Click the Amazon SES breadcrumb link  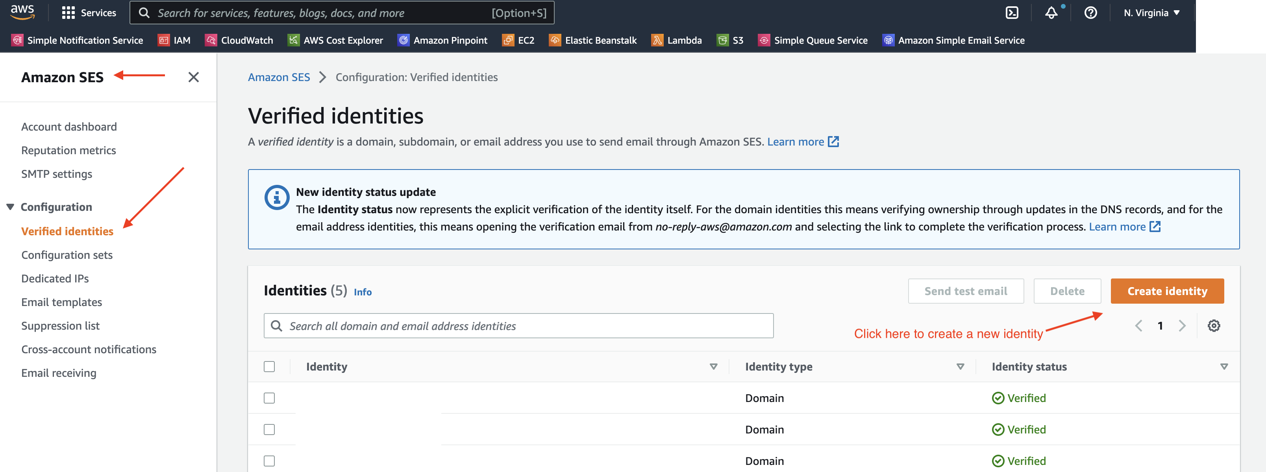coord(279,77)
